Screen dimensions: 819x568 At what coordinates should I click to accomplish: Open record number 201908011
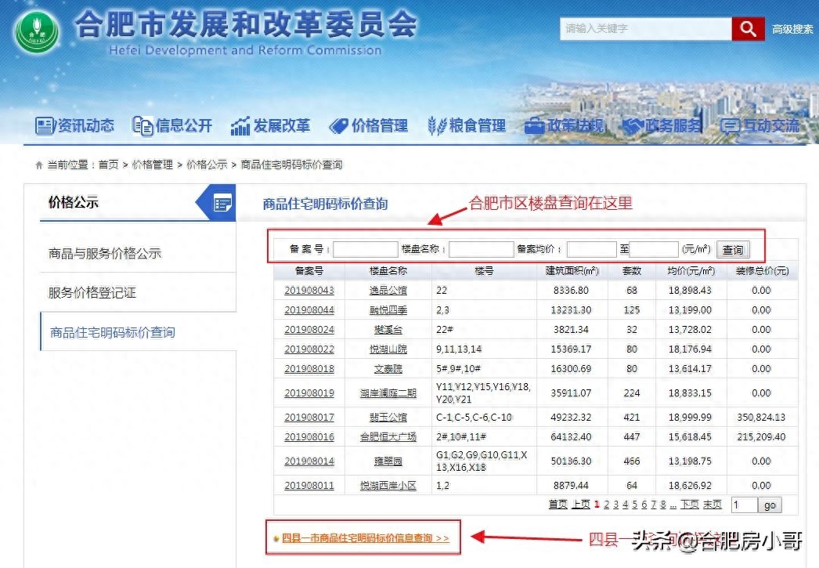point(309,486)
